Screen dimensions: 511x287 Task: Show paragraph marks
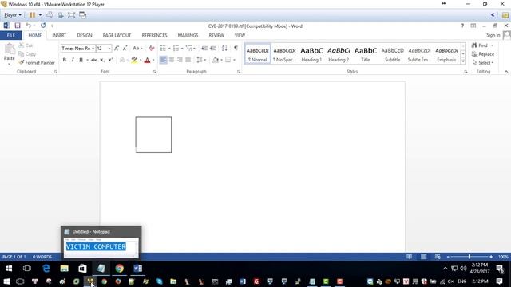click(236, 49)
